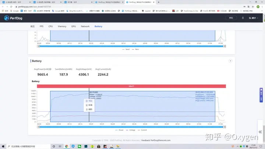Open the Google bookmark in the bookmarks bar
265x149 pixels.
point(14,11)
